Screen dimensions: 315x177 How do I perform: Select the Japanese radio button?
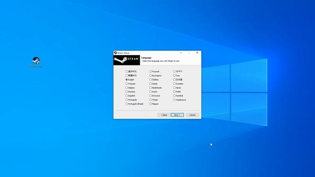[174, 80]
